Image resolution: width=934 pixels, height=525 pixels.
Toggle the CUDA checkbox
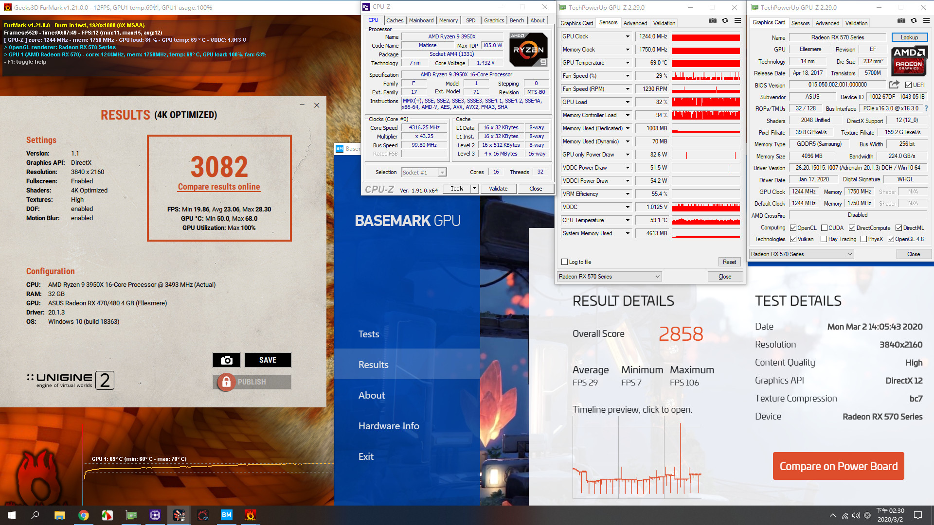click(x=825, y=228)
